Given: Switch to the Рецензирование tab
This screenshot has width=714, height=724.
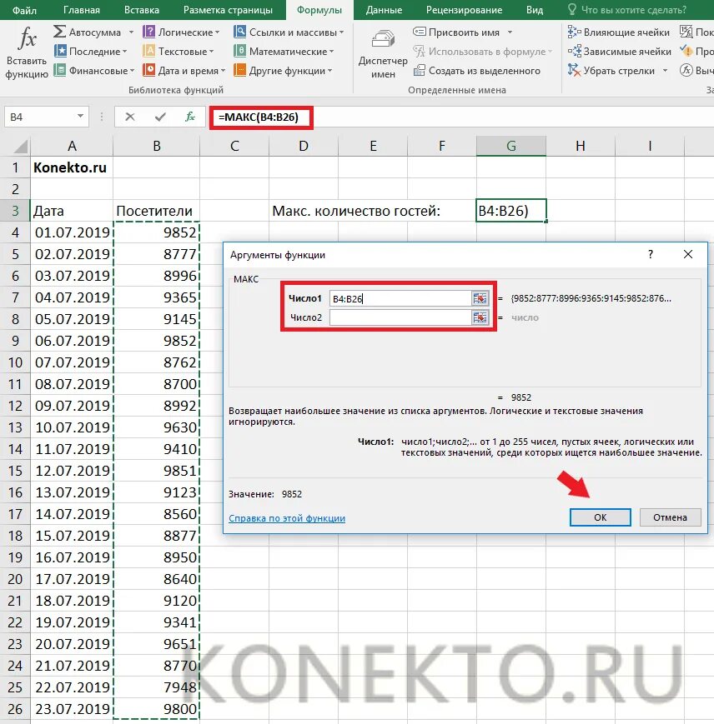Looking at the screenshot, I should pos(464,10).
